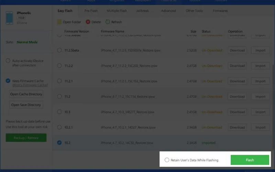Open the Multiple Flash tab
The width and height of the screenshot is (275, 172).
(117, 11)
